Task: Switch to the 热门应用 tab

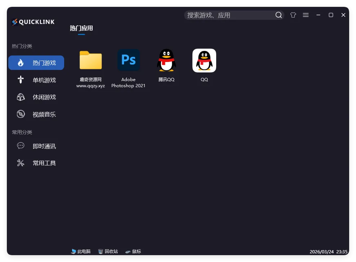Action: [x=81, y=28]
